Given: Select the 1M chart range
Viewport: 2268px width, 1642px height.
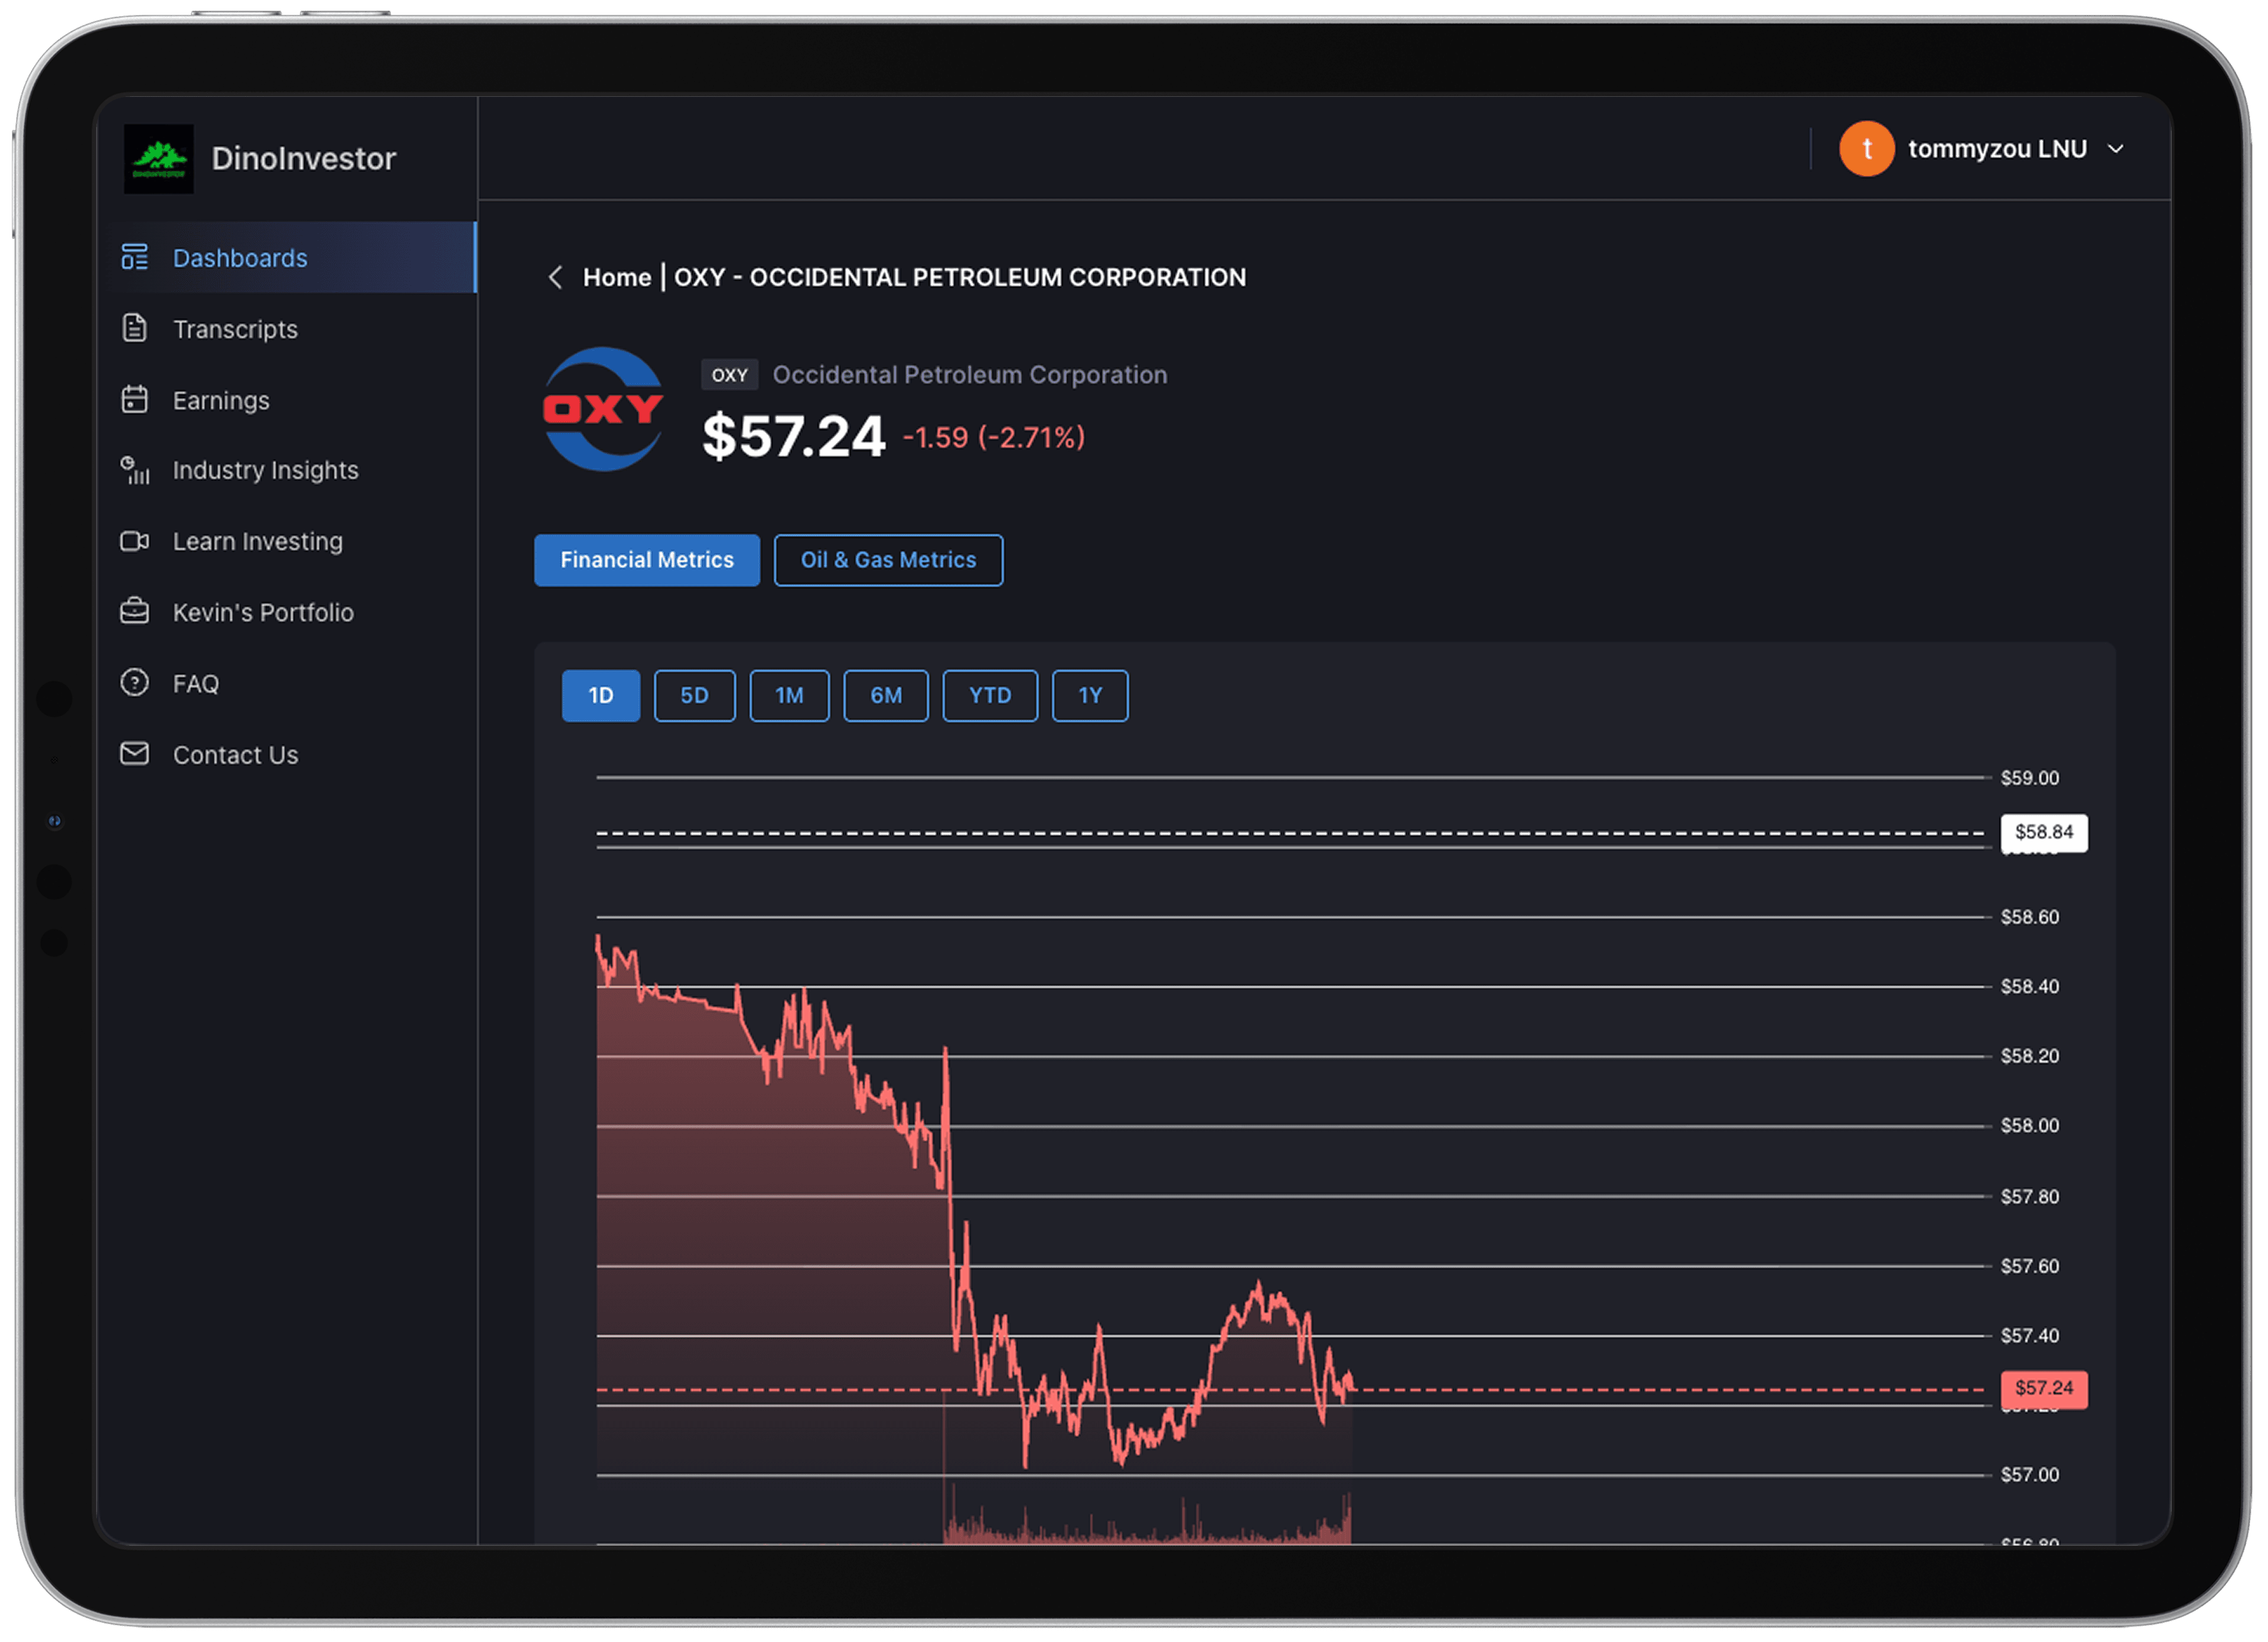Looking at the screenshot, I should click(789, 696).
